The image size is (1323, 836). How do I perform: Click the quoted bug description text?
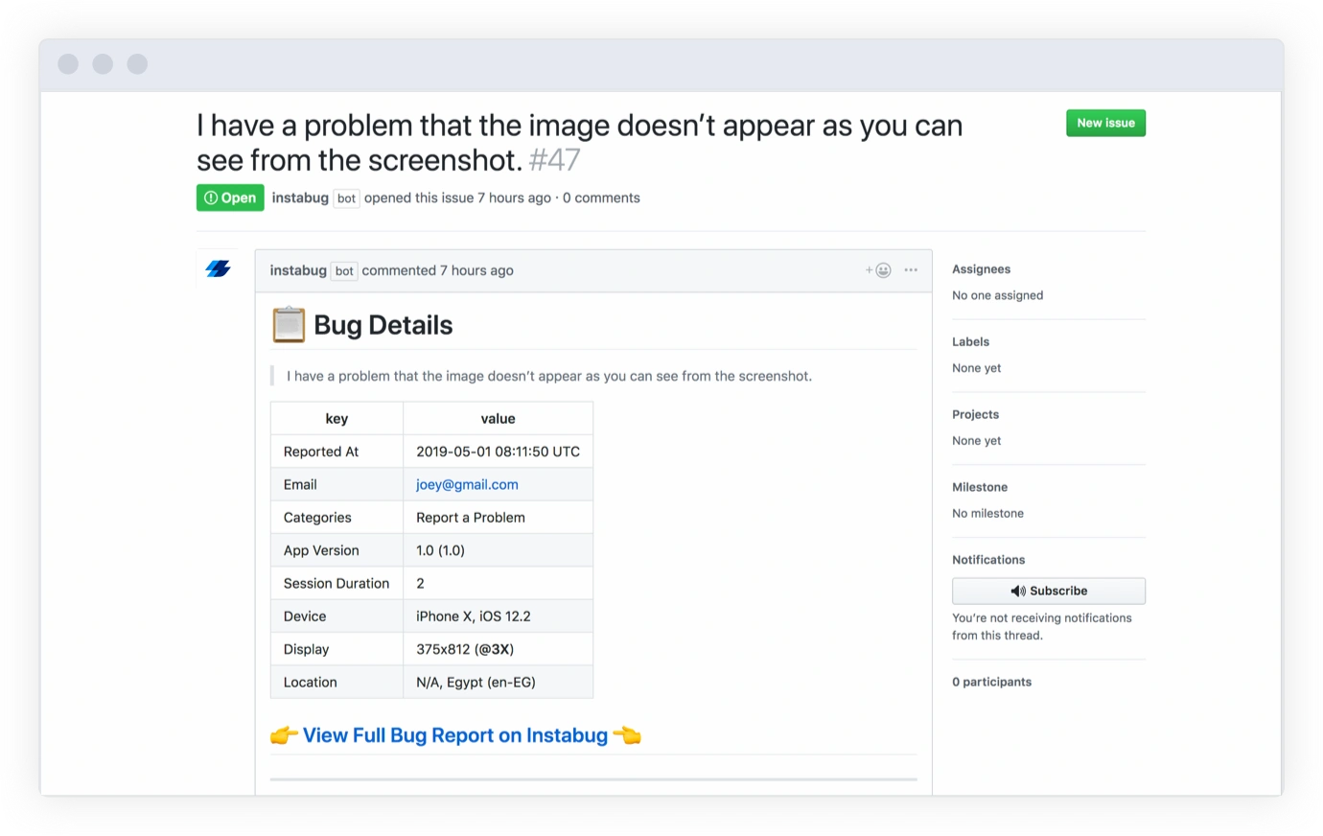click(549, 376)
